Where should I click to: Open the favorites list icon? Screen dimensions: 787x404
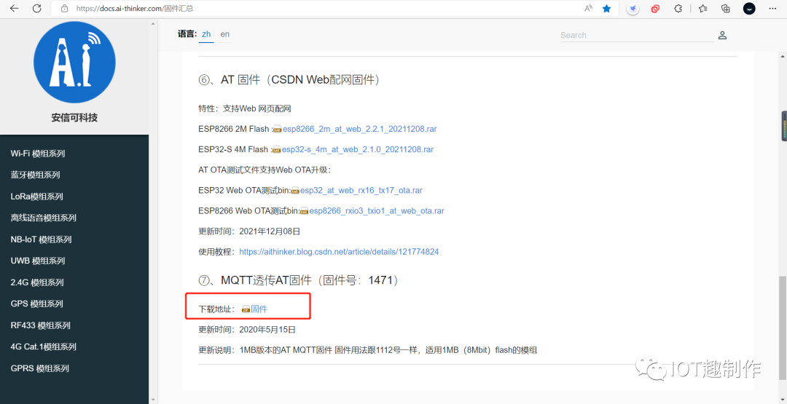(703, 9)
